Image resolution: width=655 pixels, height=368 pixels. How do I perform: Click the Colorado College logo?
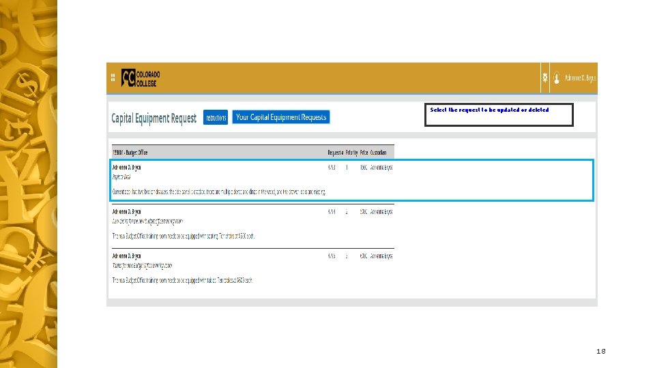(141, 78)
